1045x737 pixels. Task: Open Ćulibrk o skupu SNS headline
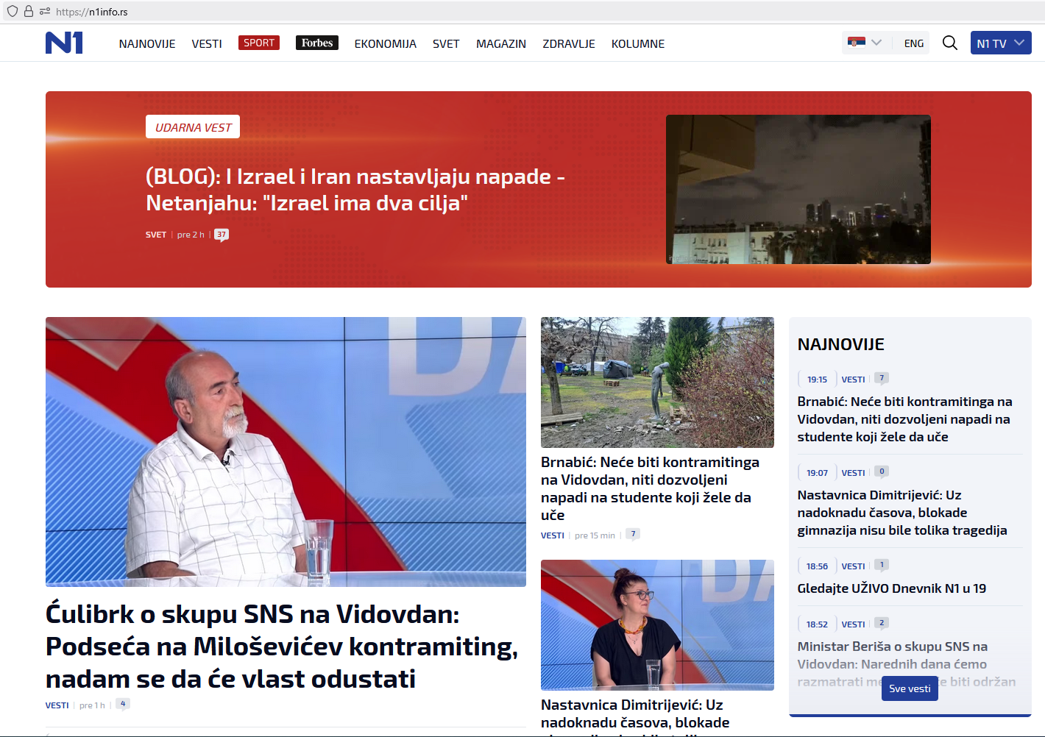tap(282, 646)
